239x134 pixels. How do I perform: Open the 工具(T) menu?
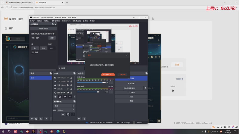85,21
